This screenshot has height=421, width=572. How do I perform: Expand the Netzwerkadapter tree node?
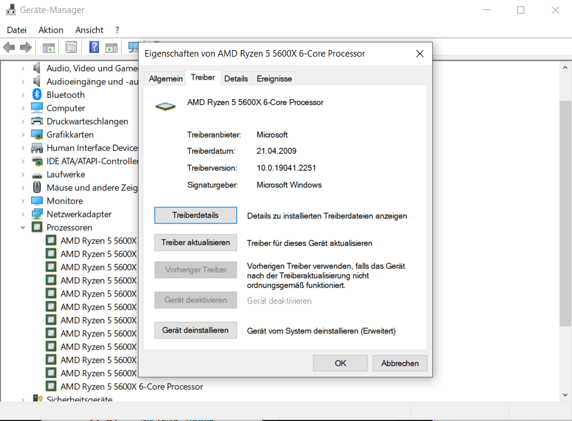[23, 214]
